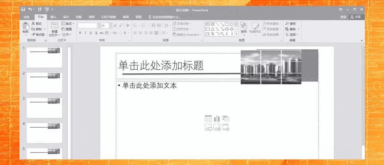Toggle Italic formatting
Screen dimensions: 384x165
(x=85, y=33)
